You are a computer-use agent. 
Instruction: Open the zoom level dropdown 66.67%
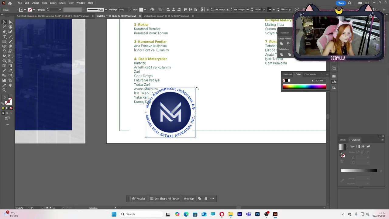pyautogui.click(x=28, y=208)
